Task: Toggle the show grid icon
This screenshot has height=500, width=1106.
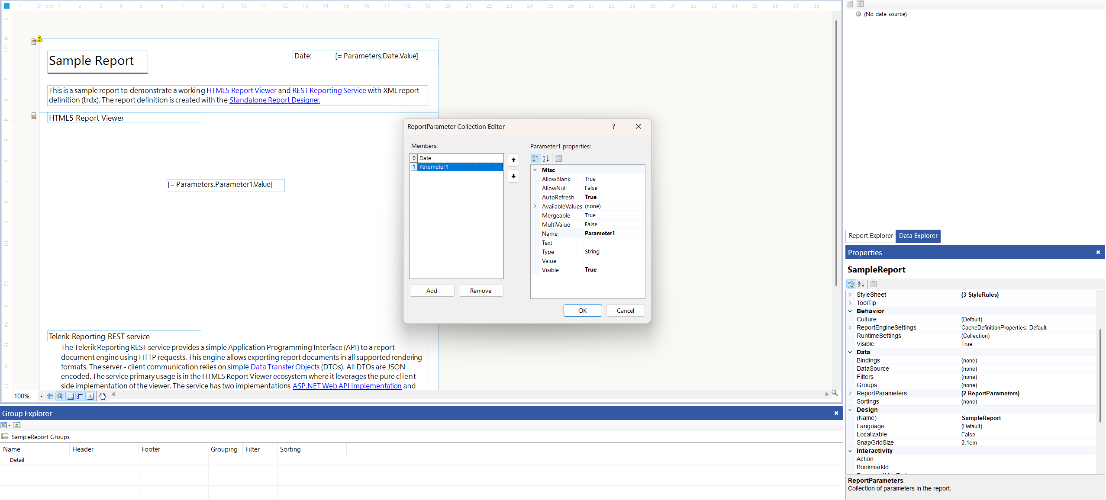Action: pyautogui.click(x=50, y=396)
